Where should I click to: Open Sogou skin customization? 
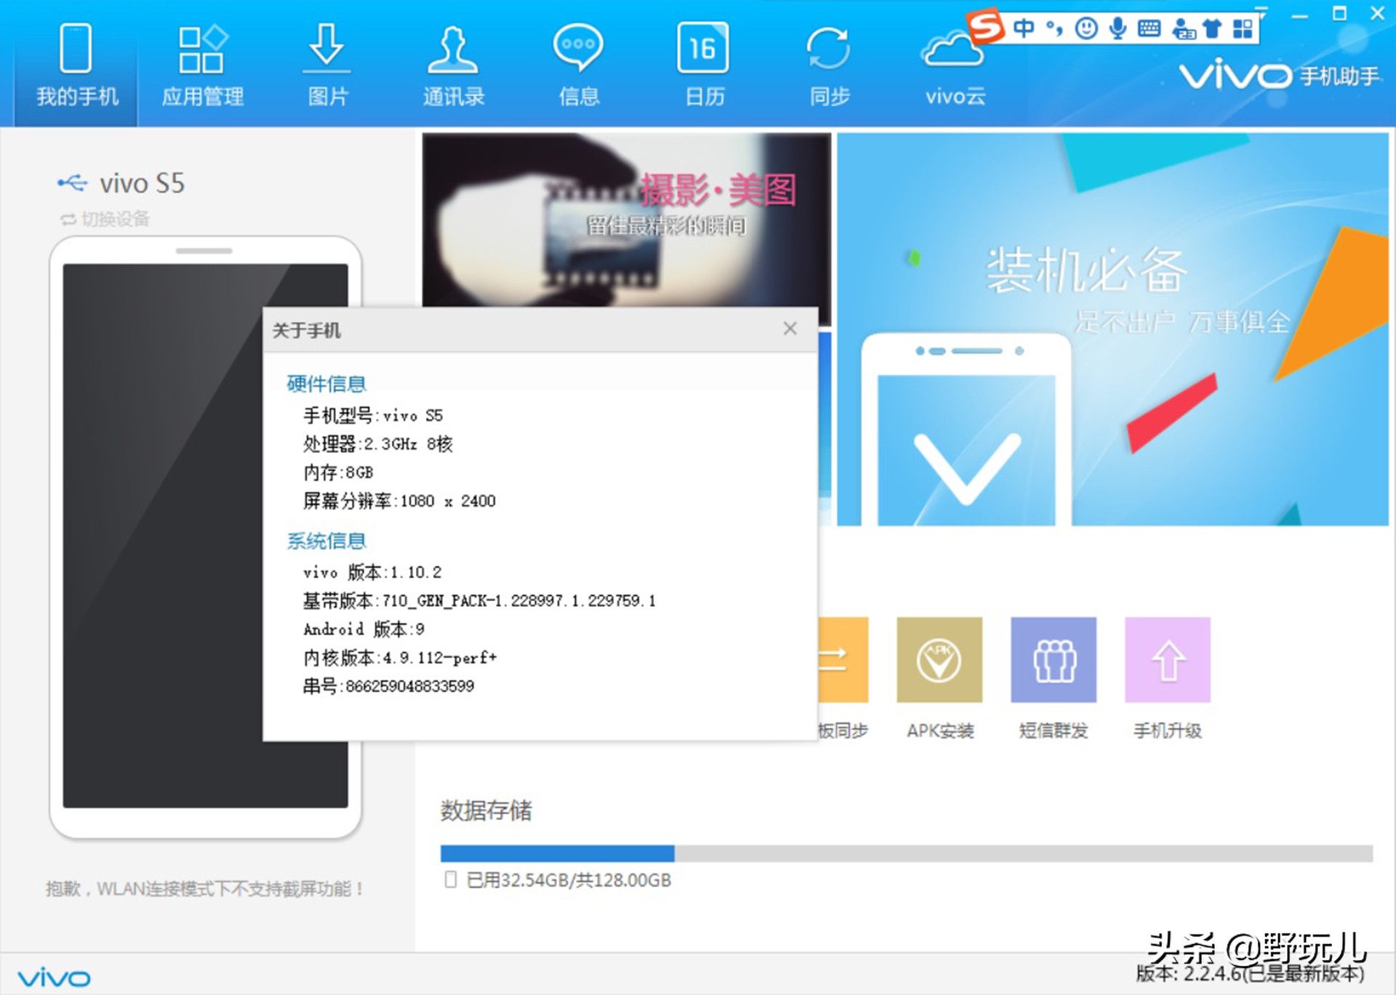[1213, 27]
